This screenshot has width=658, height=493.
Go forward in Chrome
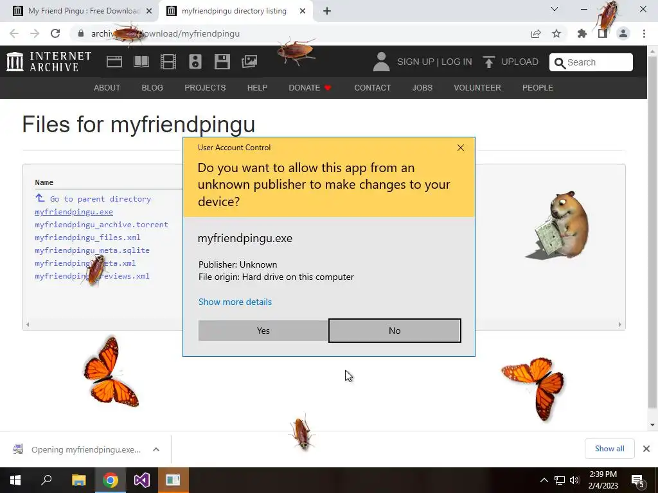pos(35,33)
